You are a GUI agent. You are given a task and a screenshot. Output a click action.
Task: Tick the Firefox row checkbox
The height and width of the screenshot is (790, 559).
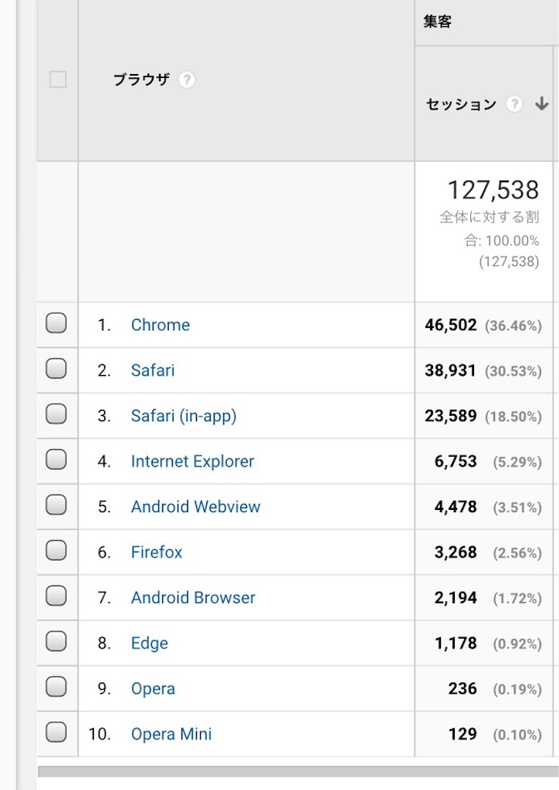pos(56,550)
